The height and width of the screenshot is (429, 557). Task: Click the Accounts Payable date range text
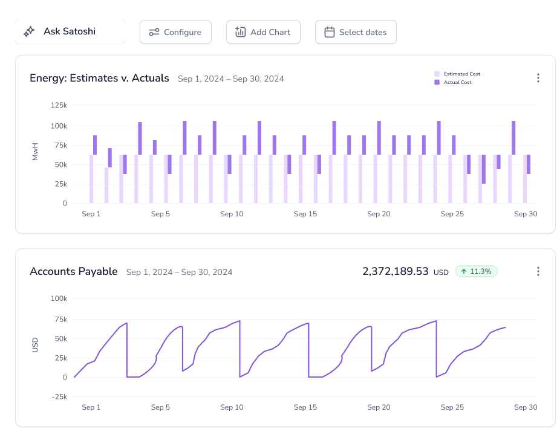pos(180,272)
